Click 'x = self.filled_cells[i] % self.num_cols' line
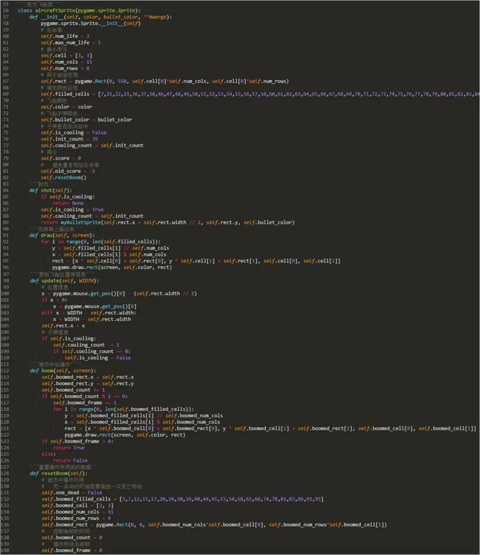 (x=109, y=254)
